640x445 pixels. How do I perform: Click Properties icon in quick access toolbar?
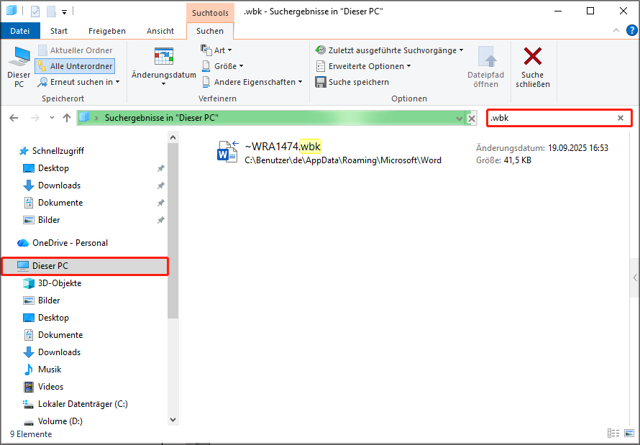click(x=35, y=12)
